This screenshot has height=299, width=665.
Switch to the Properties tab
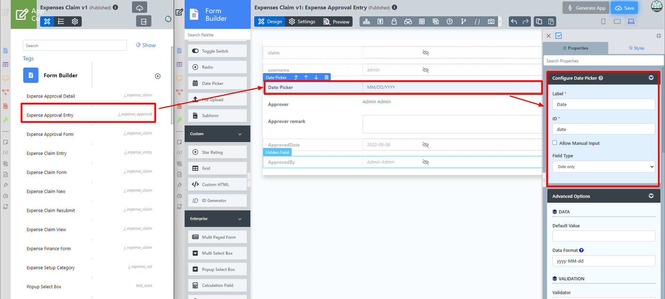[x=576, y=48]
